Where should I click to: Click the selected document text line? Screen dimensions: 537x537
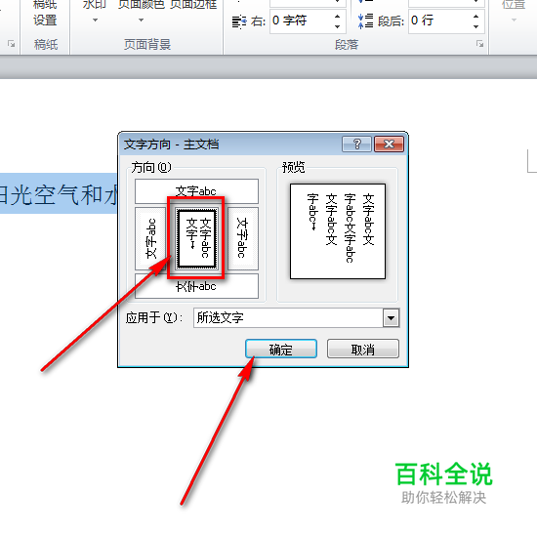[x=59, y=194]
